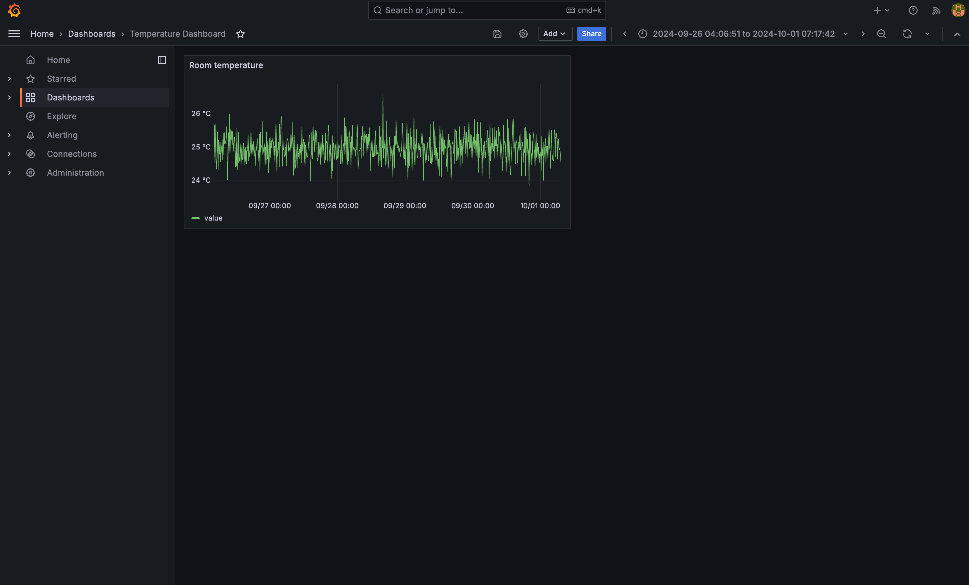Open Explore in sidebar
Screen dimensions: 969x585
click(x=61, y=117)
